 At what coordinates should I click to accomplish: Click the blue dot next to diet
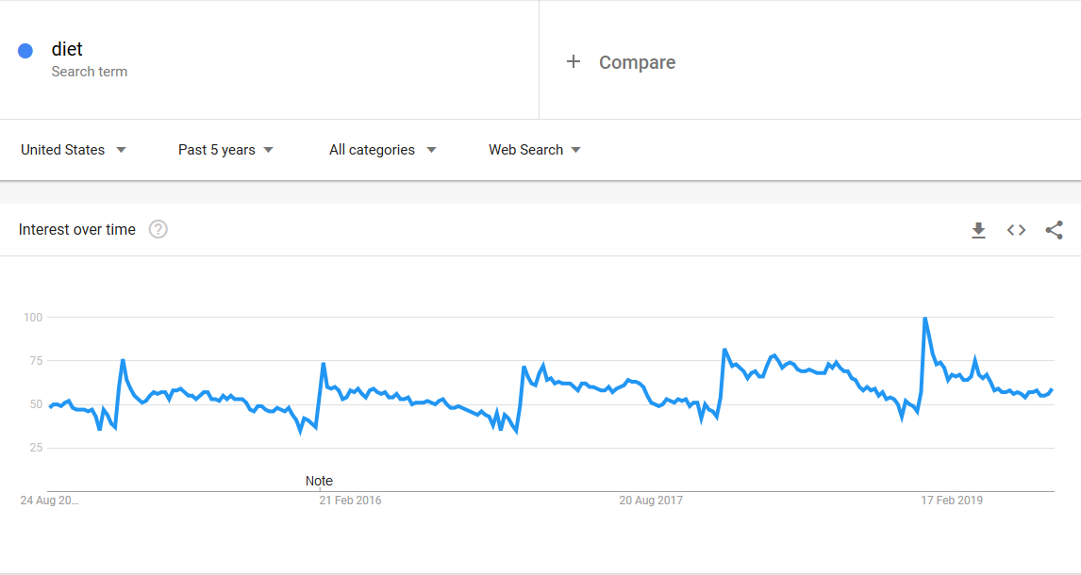[x=25, y=51]
